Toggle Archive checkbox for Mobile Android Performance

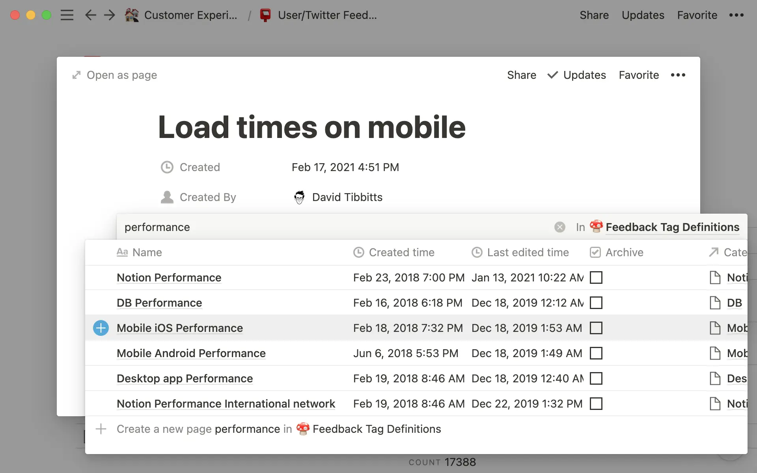coord(596,353)
